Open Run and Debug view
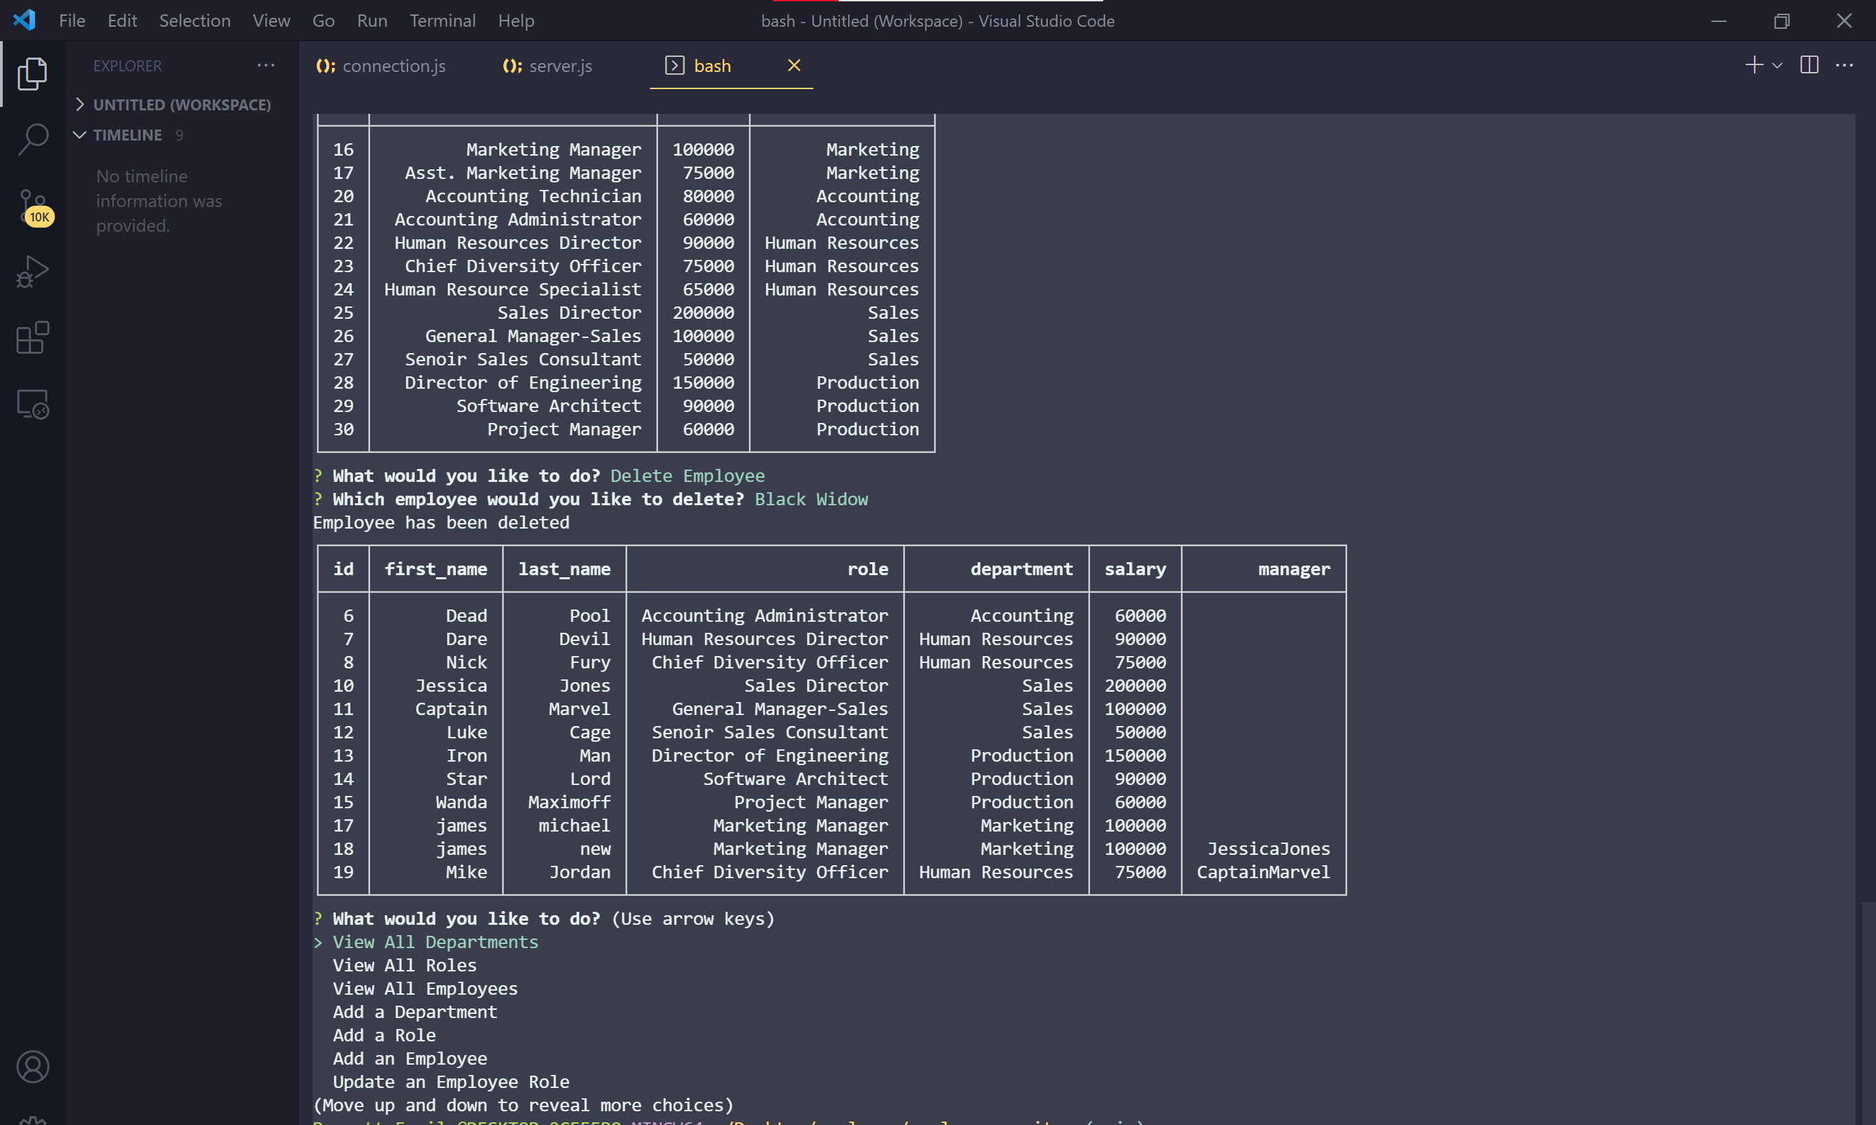1876x1125 pixels. click(33, 272)
